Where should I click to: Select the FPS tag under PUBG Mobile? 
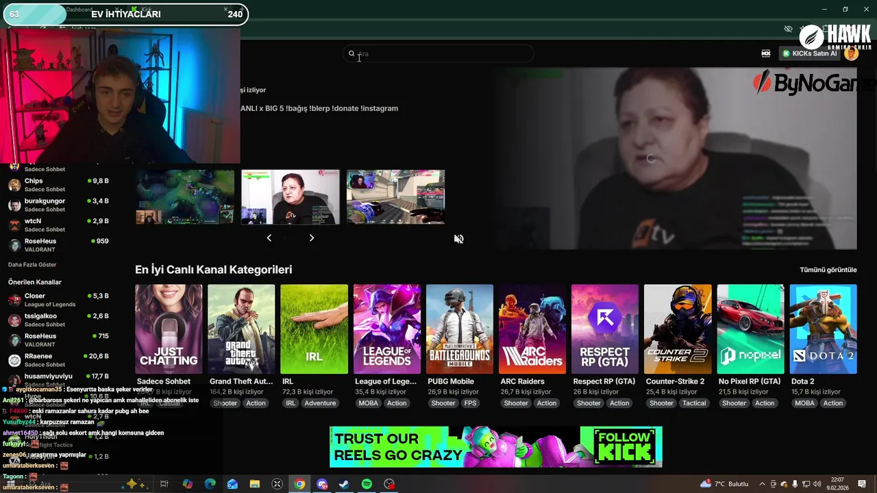pos(471,403)
